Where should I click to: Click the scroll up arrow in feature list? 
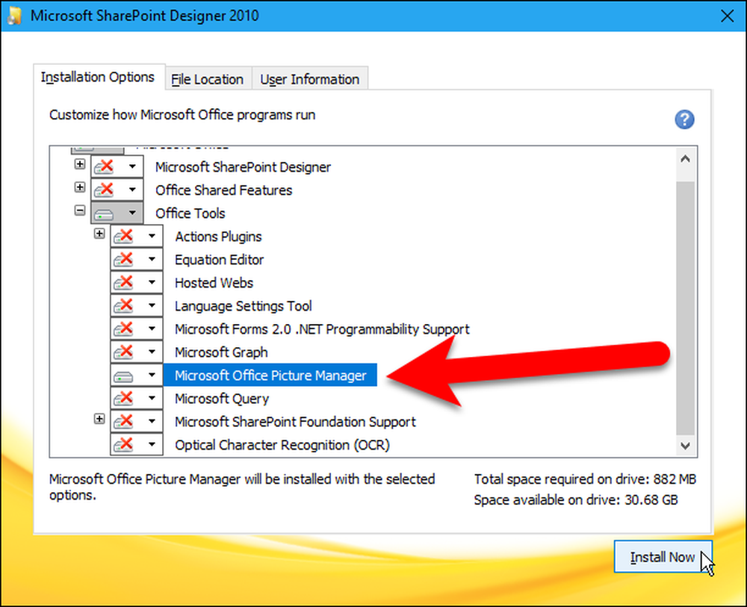pyautogui.click(x=685, y=159)
